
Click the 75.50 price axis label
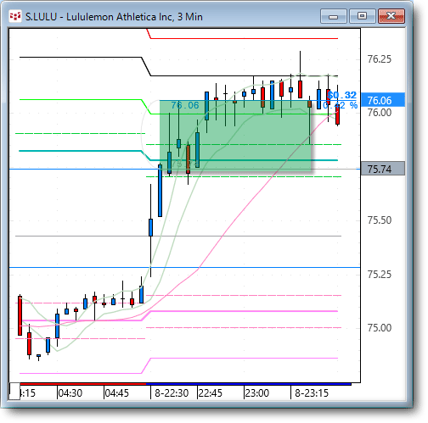point(380,220)
